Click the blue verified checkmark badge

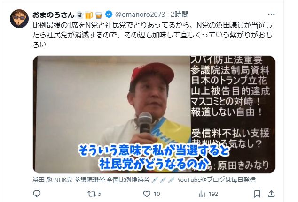click(x=109, y=15)
